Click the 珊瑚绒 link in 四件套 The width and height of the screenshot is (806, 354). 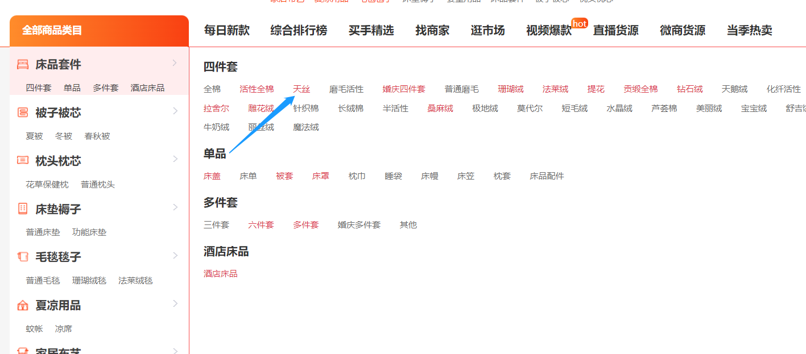pyautogui.click(x=511, y=89)
